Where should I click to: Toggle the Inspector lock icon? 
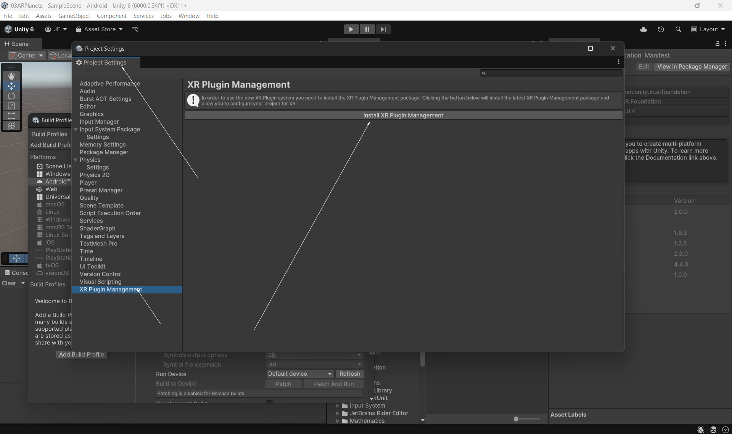point(717,44)
